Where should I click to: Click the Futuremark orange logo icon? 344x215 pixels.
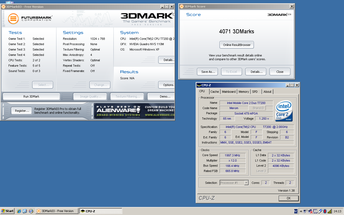click(x=13, y=19)
